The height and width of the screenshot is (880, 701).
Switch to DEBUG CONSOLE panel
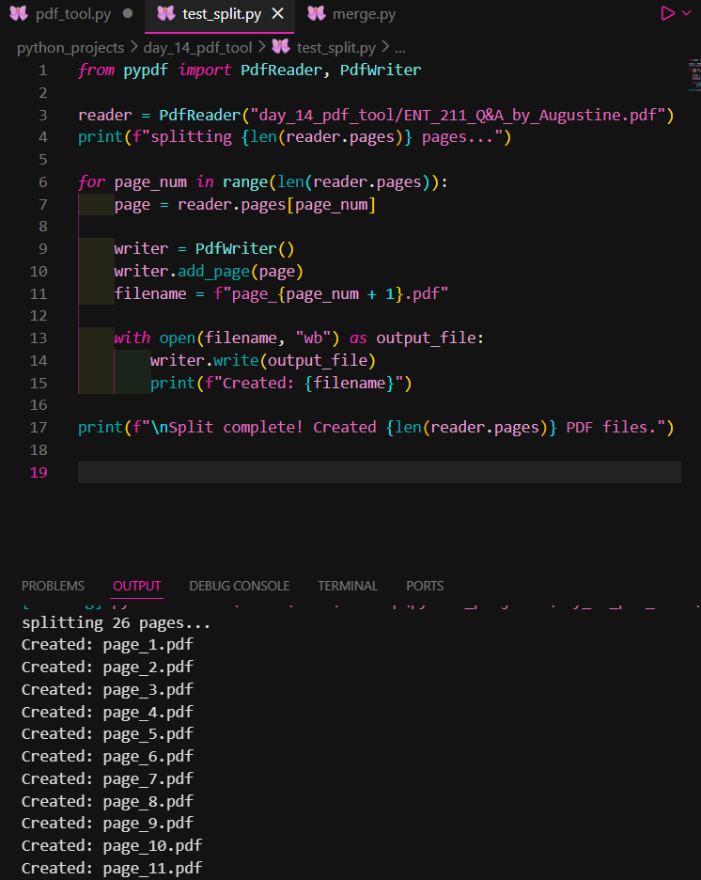240,586
